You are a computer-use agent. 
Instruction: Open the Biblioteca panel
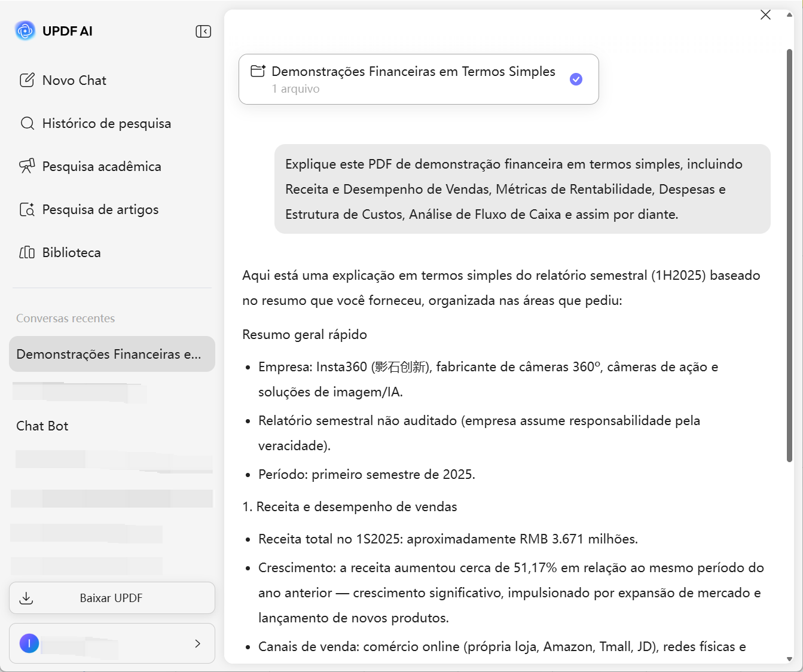click(x=72, y=252)
